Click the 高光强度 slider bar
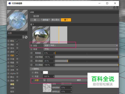The height and width of the screenshot is (94, 125). (x=86, y=61)
